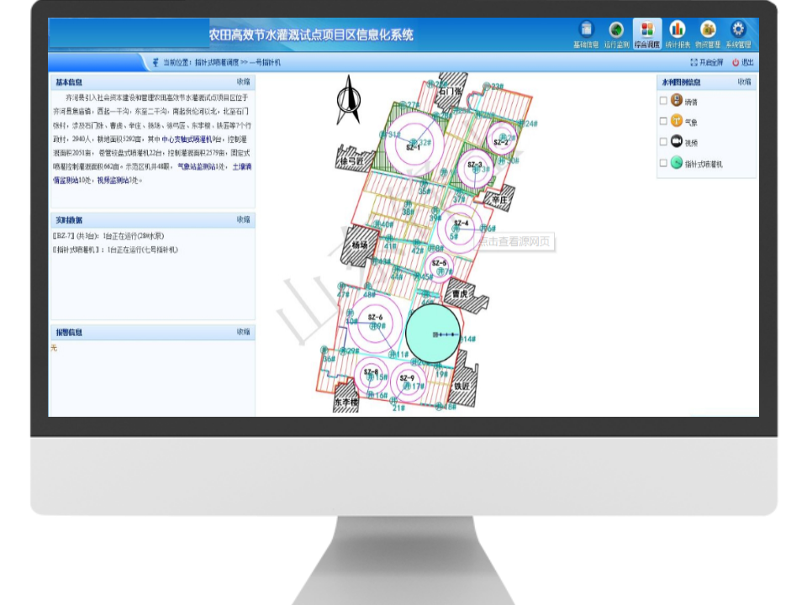Check the 气象 layer checkbox
This screenshot has width=807, height=605.
click(663, 122)
